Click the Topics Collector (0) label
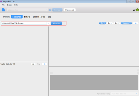 [x=8, y=64]
